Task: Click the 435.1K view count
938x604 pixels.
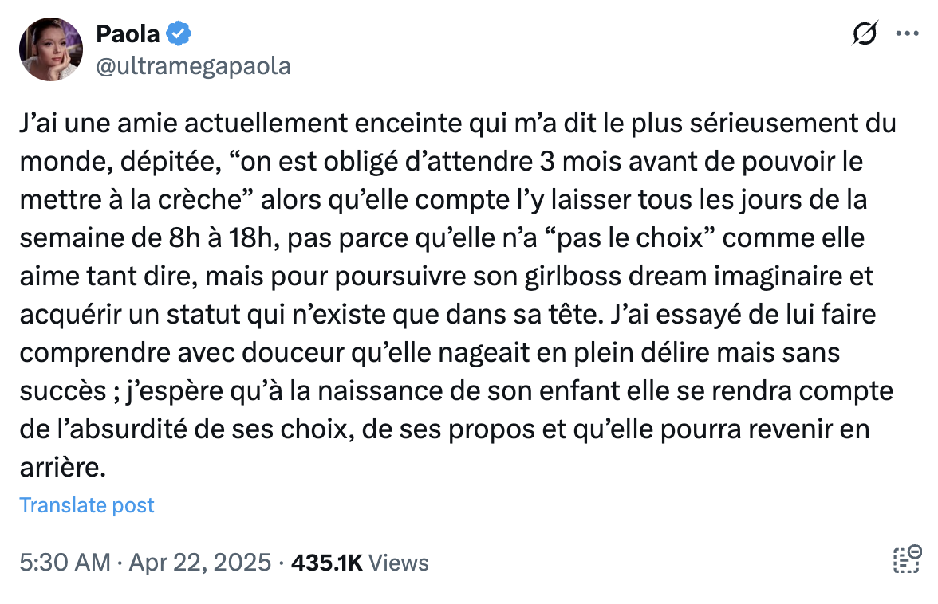Action: click(327, 563)
